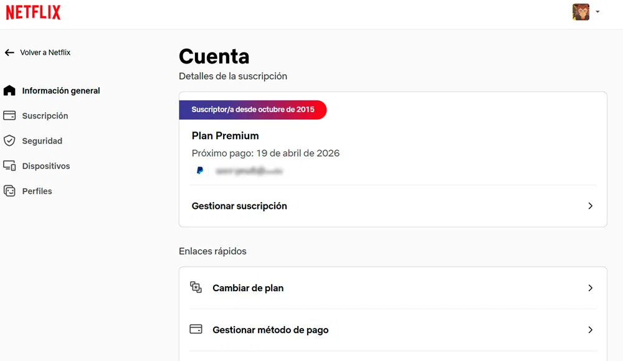Click Próximo pago: 19 de abril de 2026
623x361 pixels.
(265, 153)
